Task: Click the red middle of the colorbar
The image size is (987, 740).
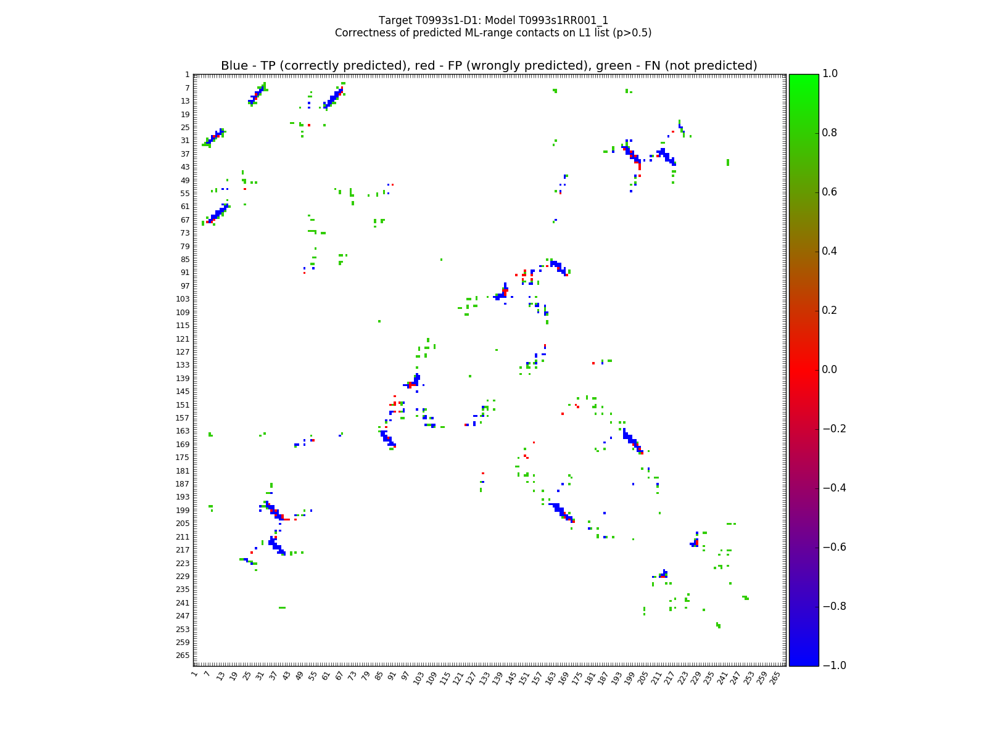Action: click(x=803, y=369)
